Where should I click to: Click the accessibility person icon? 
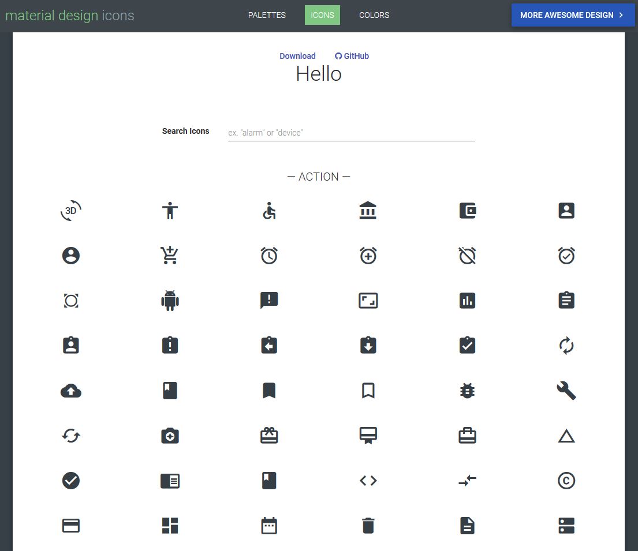pyautogui.click(x=170, y=211)
